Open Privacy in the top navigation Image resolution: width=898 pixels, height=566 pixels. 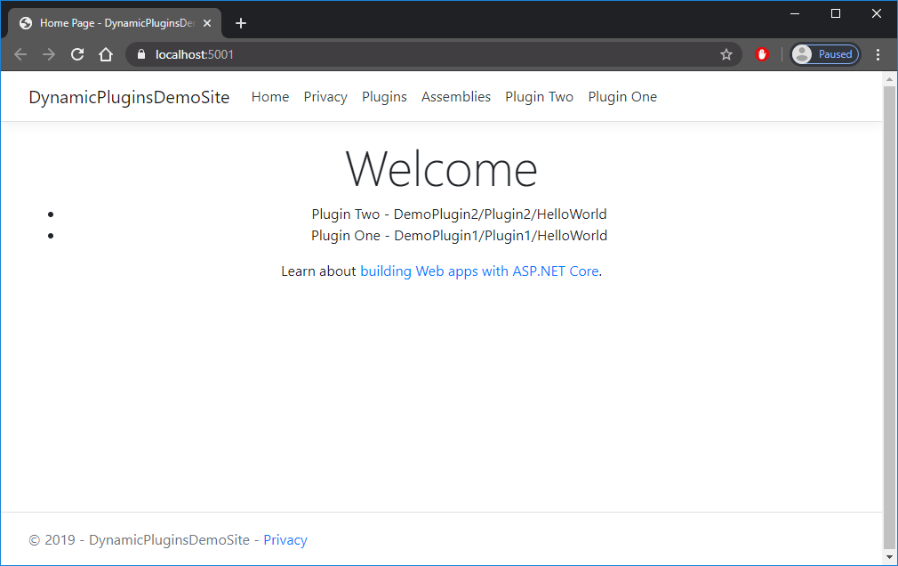pyautogui.click(x=325, y=97)
